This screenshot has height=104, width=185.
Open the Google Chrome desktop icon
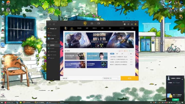click(3, 74)
